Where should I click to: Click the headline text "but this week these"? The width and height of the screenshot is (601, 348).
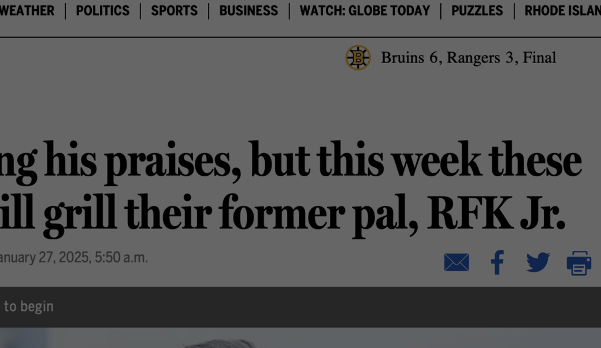coord(415,161)
